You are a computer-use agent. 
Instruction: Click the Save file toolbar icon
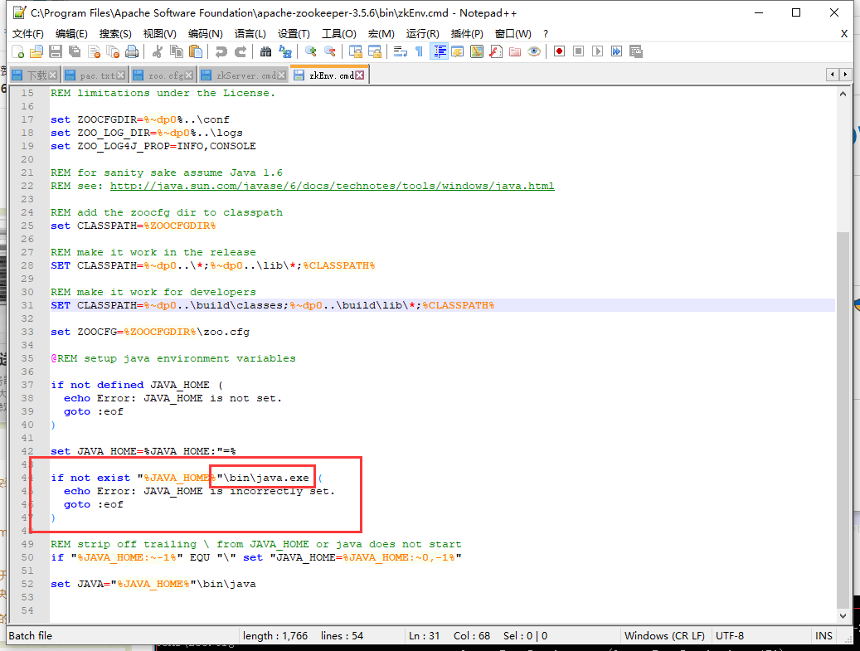point(56,51)
